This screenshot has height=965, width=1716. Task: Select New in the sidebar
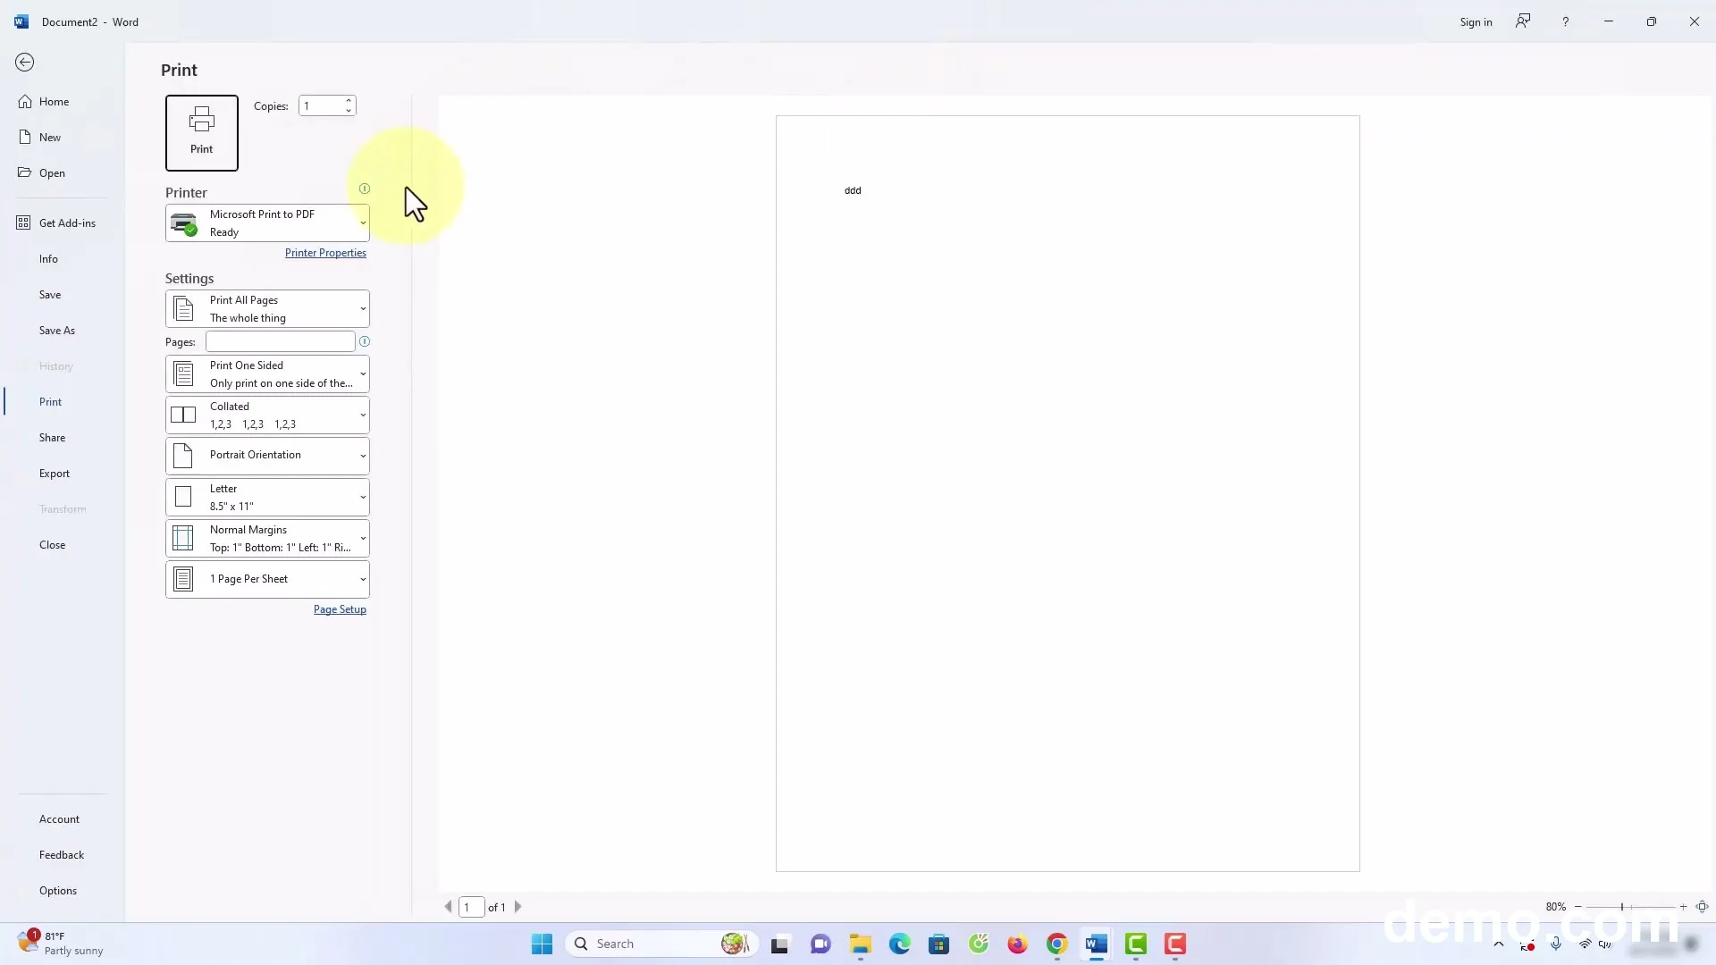tap(50, 138)
